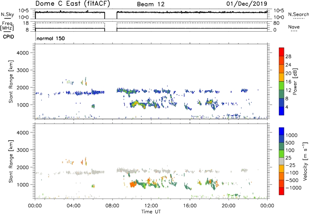Image resolution: width=309 pixels, height=214 pixels.
Task: Click the '80' Nave axis tick
Action: tap(276, 23)
